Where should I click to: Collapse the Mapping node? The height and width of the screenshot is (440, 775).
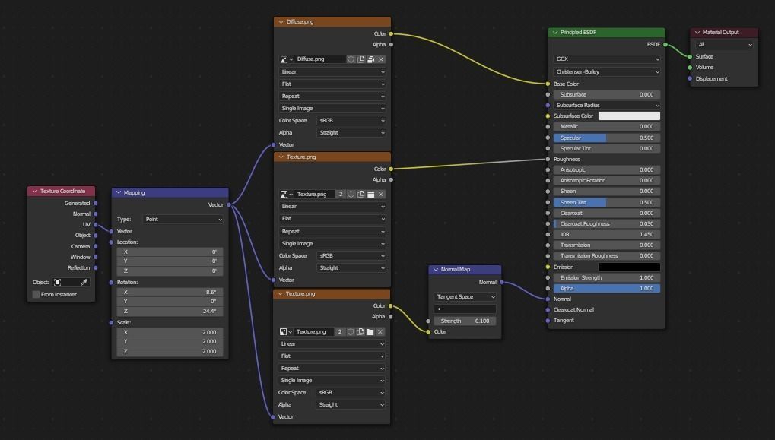(119, 192)
